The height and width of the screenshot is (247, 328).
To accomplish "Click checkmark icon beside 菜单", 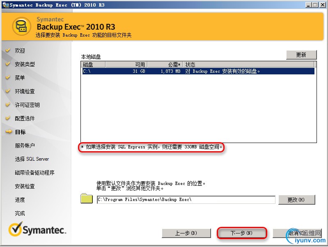I will pyautogui.click(x=8, y=77).
